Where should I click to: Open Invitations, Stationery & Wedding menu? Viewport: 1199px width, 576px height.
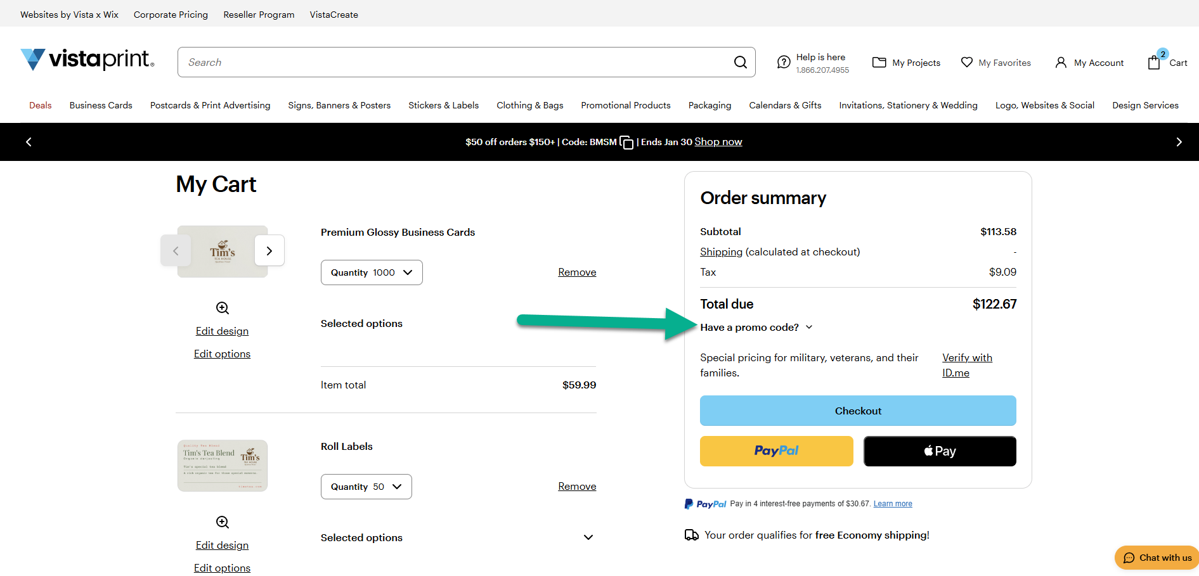(x=909, y=105)
